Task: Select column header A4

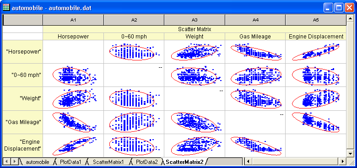Action: click(255, 20)
